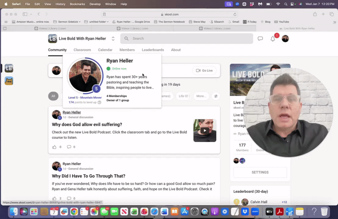Screen dimensions: 338x219
Task: Click the Live Bold LB group logo in header
Action: coord(52,39)
